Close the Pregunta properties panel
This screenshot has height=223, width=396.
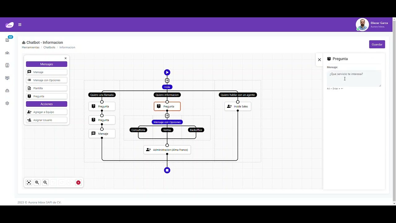click(x=320, y=60)
